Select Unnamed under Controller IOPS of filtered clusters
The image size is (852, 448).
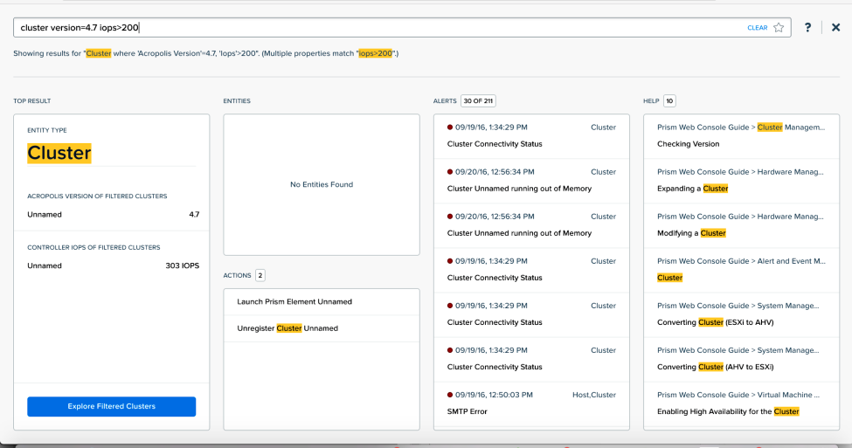pyautogui.click(x=45, y=265)
